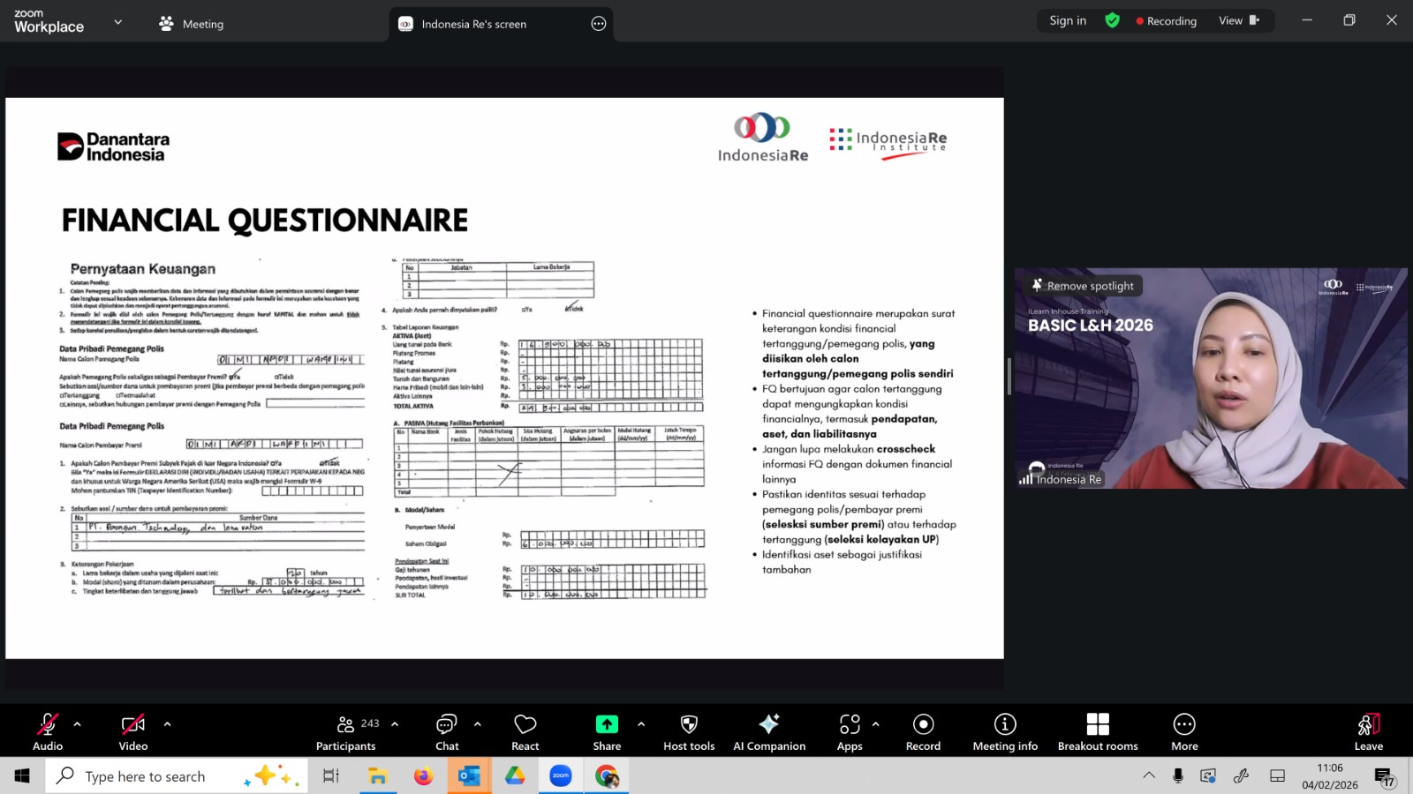The height and width of the screenshot is (794, 1413).
Task: Start recording with Record button
Action: coord(923,732)
